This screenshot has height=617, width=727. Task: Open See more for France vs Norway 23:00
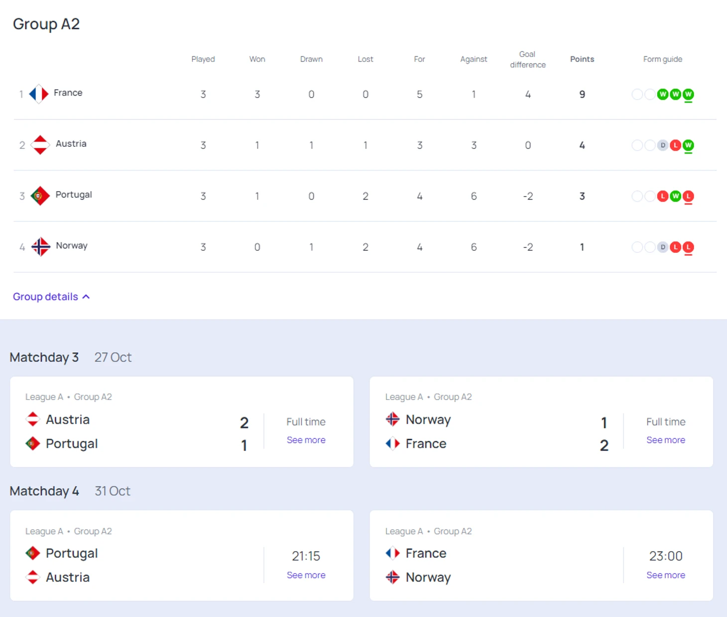pyautogui.click(x=665, y=575)
